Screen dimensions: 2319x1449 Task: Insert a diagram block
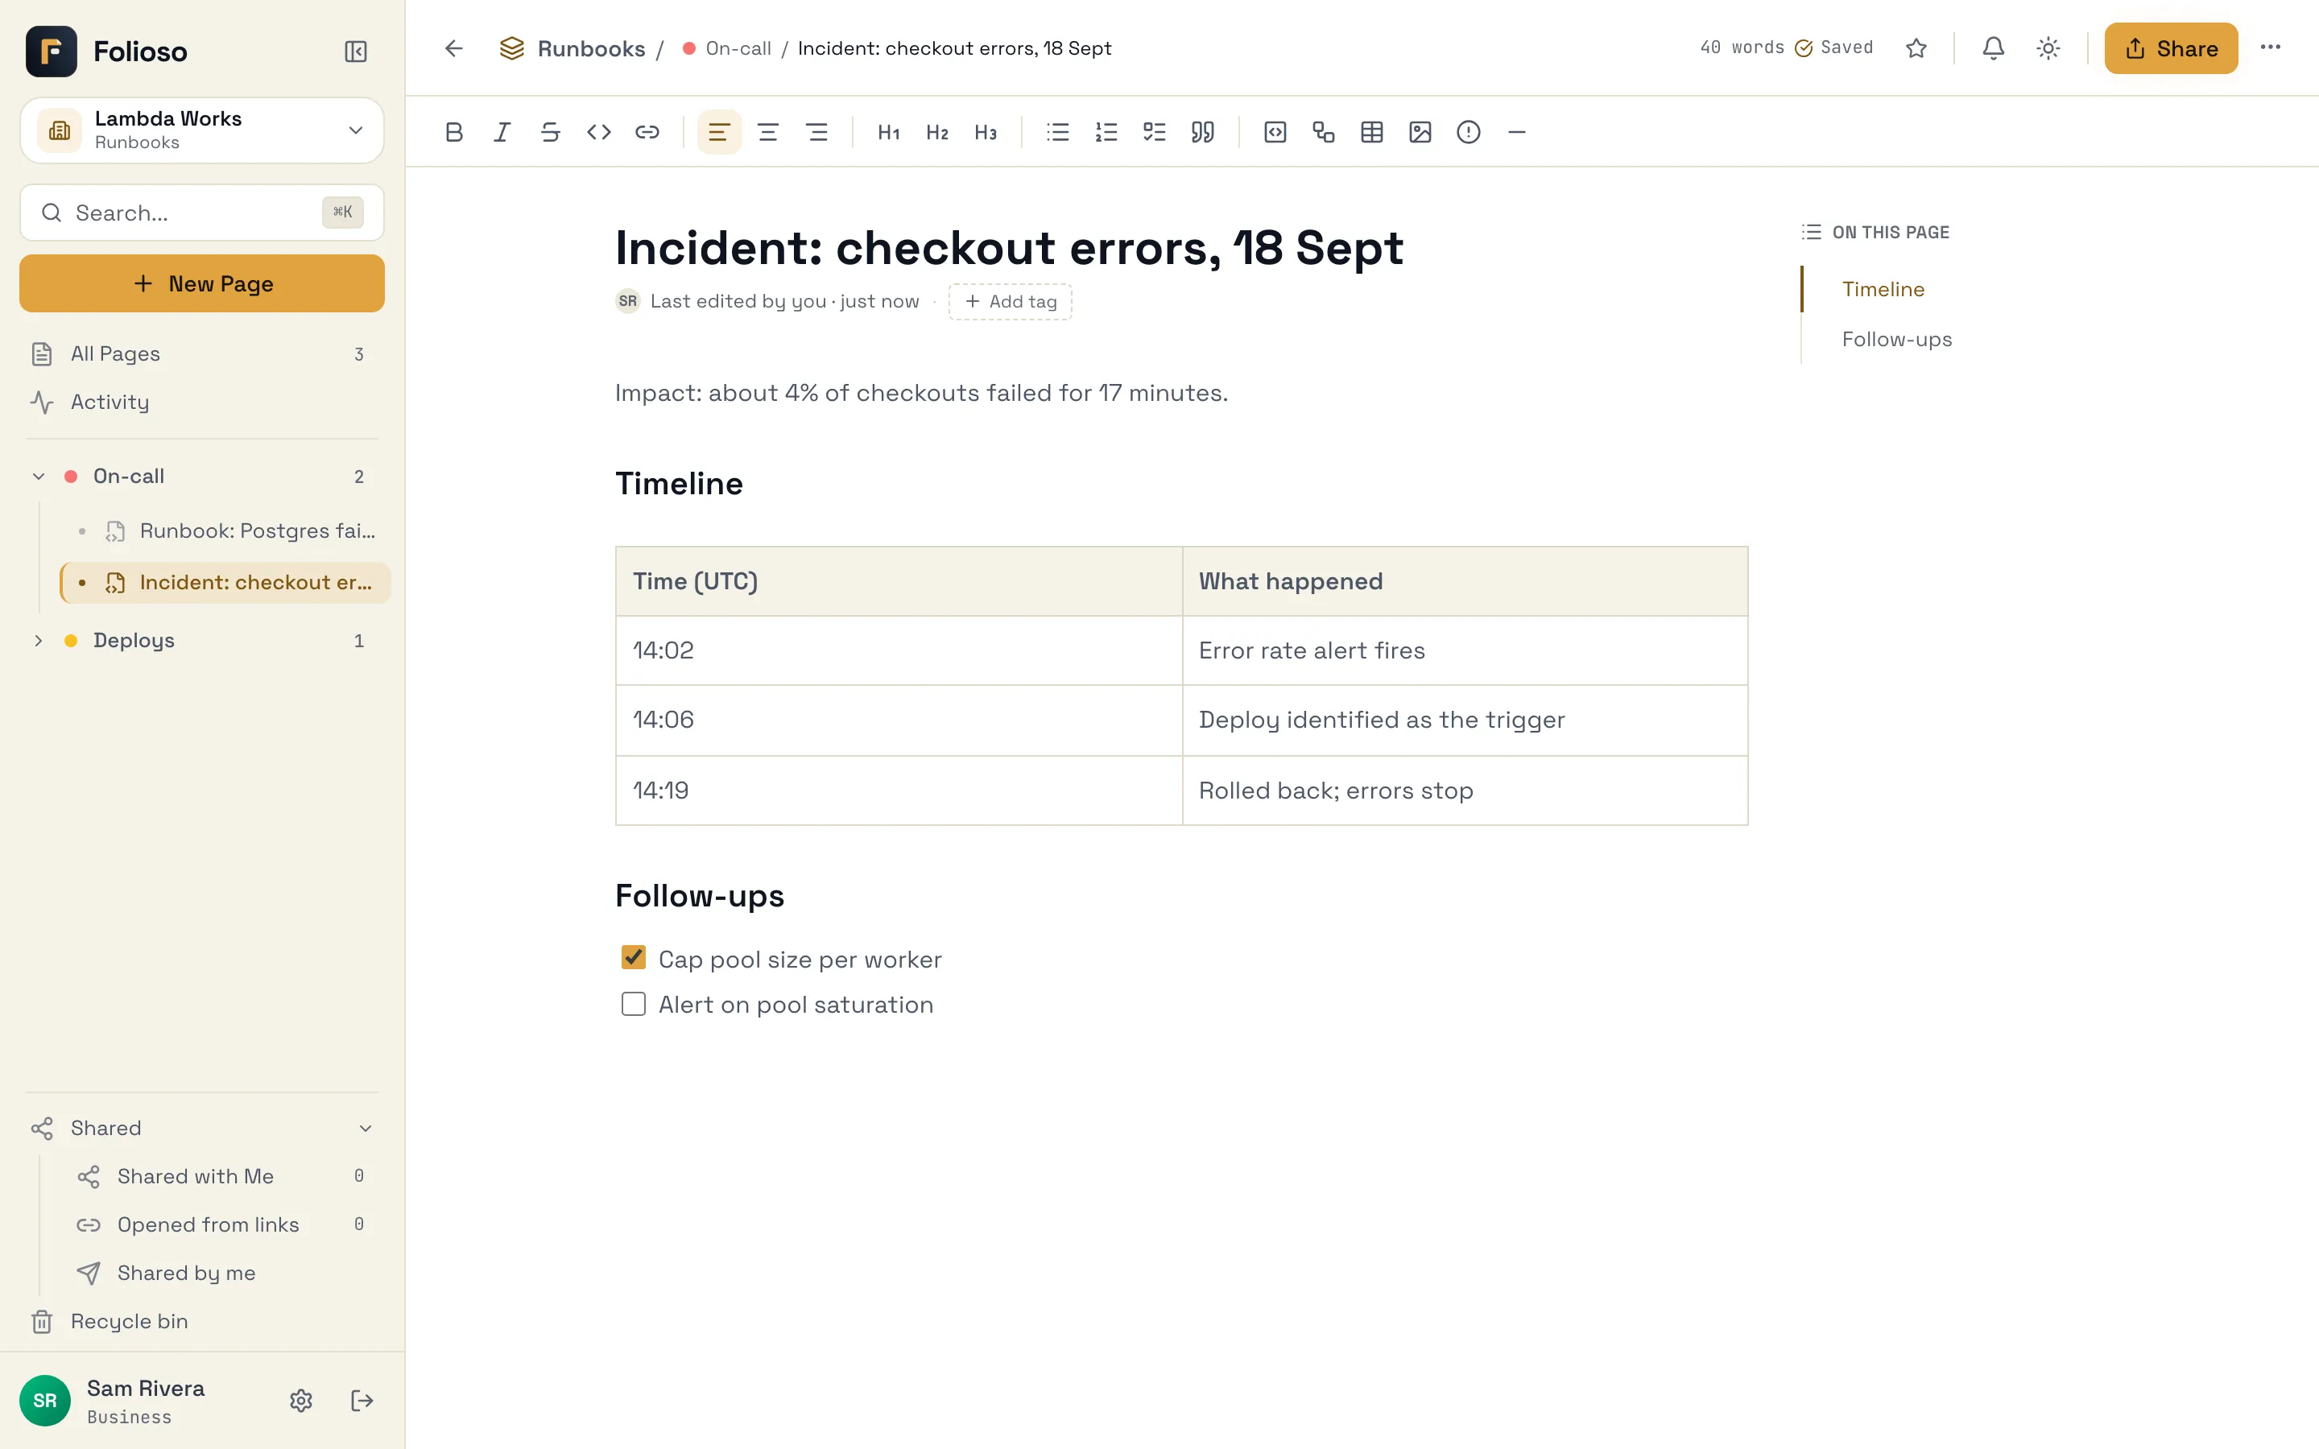(x=1324, y=132)
